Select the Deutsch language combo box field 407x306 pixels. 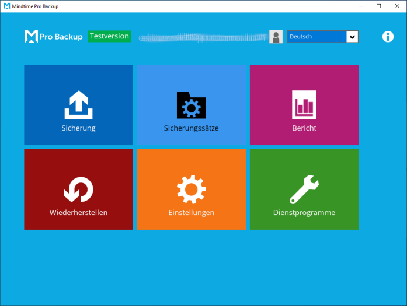(x=316, y=37)
